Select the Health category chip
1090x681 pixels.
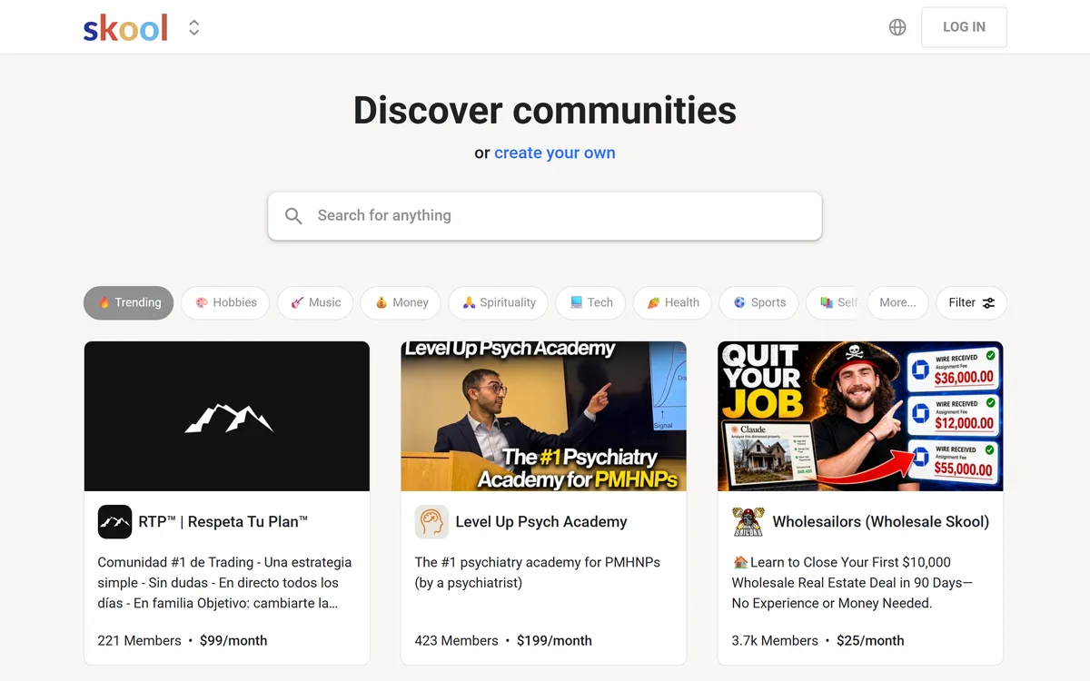[x=672, y=302]
